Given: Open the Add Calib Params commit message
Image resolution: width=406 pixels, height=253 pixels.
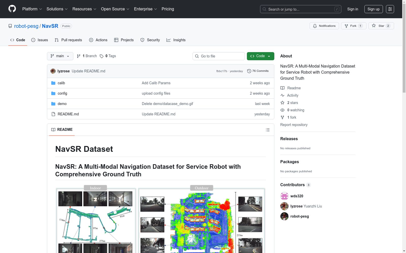Looking at the screenshot, I should coord(156,83).
